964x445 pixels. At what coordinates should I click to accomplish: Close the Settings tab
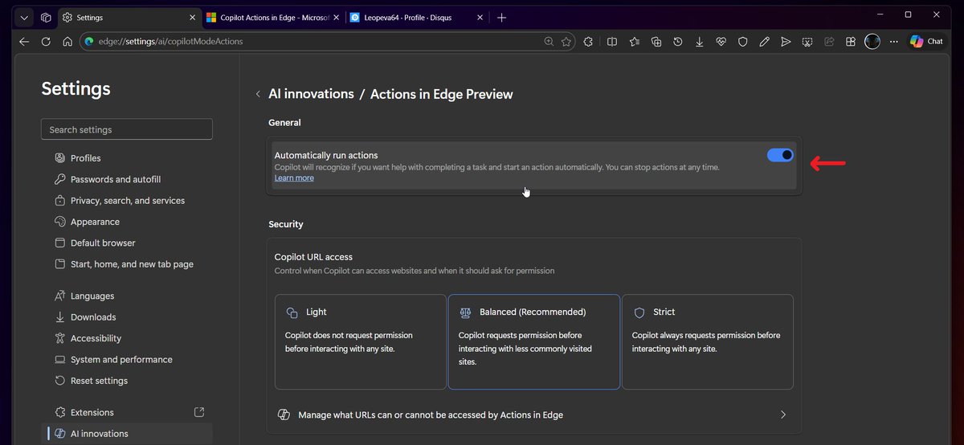[192, 17]
